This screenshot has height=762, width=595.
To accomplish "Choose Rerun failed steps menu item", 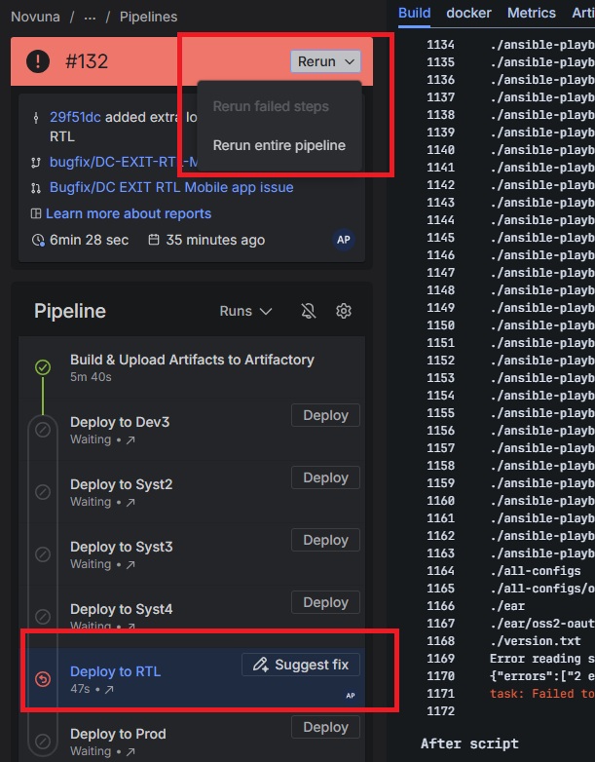I will click(271, 106).
